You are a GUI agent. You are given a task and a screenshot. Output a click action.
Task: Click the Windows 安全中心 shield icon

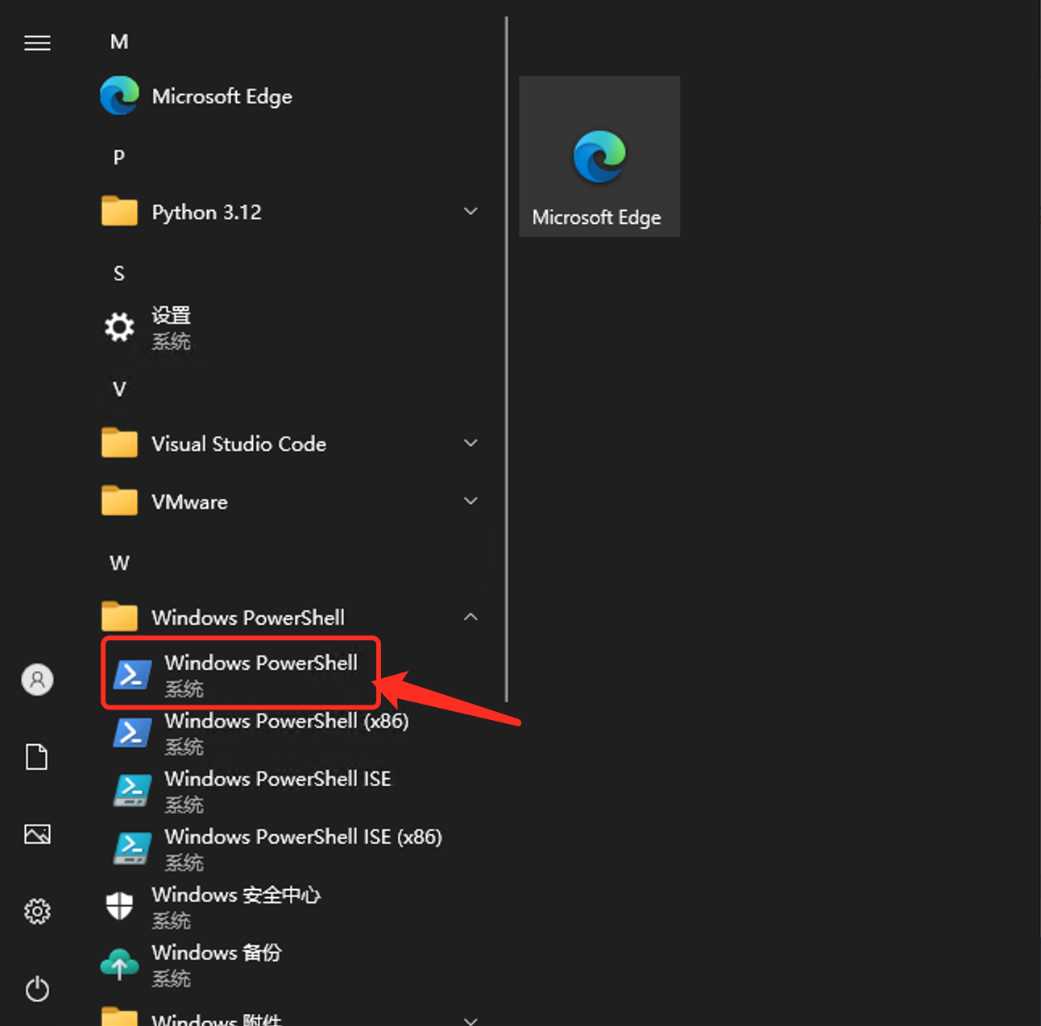(119, 906)
